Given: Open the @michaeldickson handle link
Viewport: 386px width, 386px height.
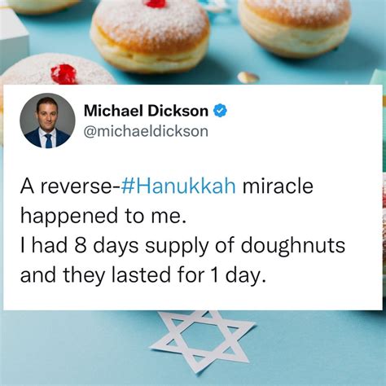Looking at the screenshot, I should pos(146,131).
